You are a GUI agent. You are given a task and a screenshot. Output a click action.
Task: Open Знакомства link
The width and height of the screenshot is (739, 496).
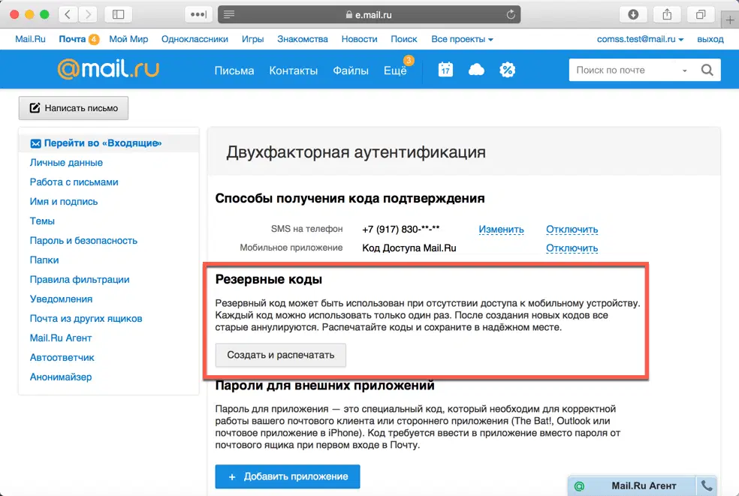click(303, 39)
